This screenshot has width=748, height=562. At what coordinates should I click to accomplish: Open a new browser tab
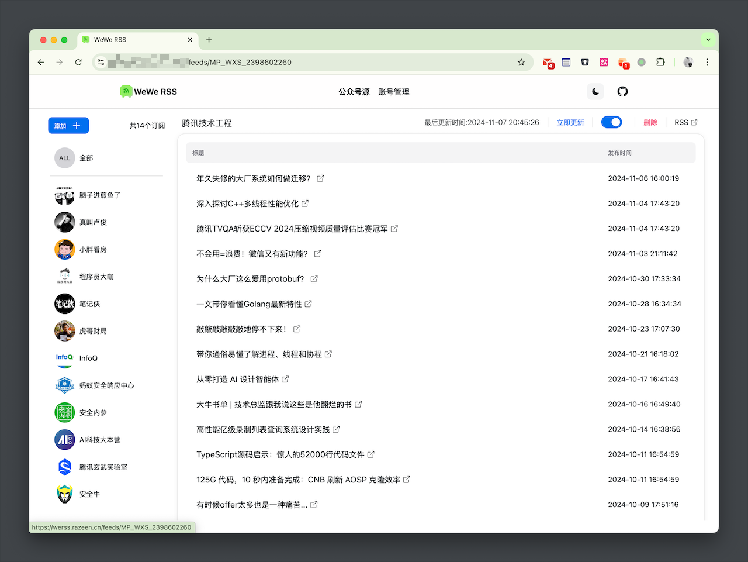209,40
